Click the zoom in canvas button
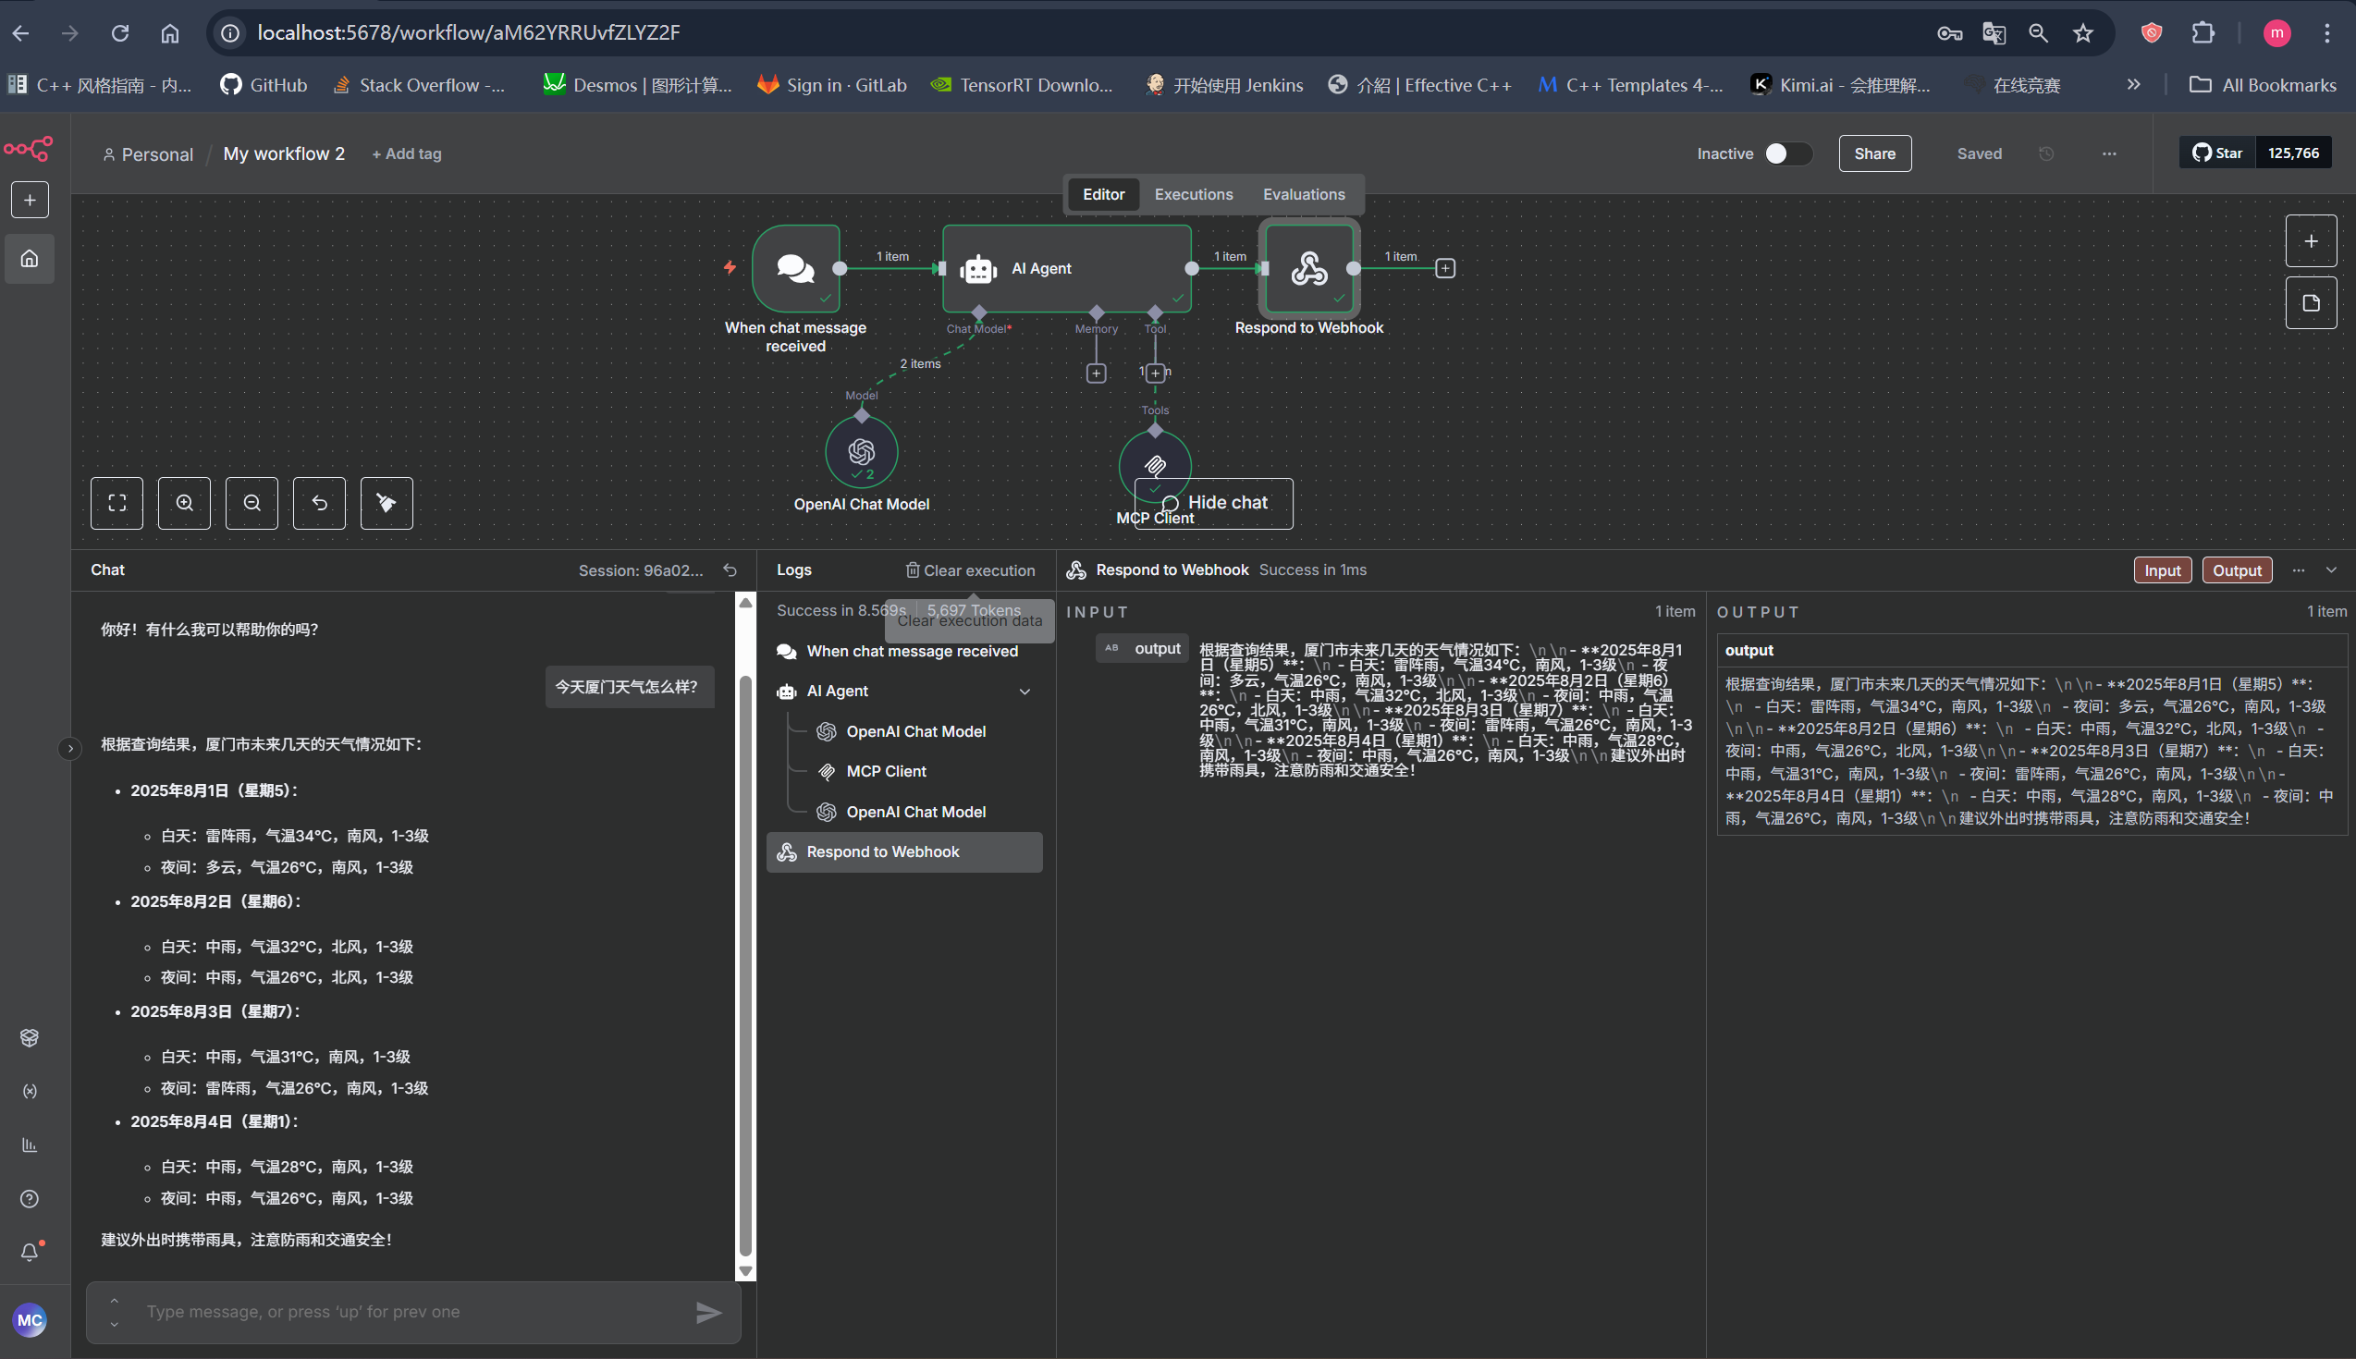This screenshot has height=1359, width=2356. click(185, 503)
